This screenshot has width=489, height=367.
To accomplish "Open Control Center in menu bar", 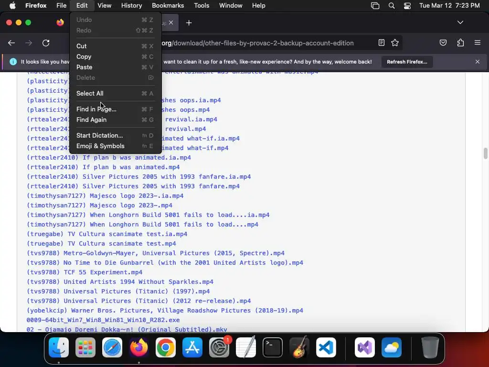I will click(407, 6).
